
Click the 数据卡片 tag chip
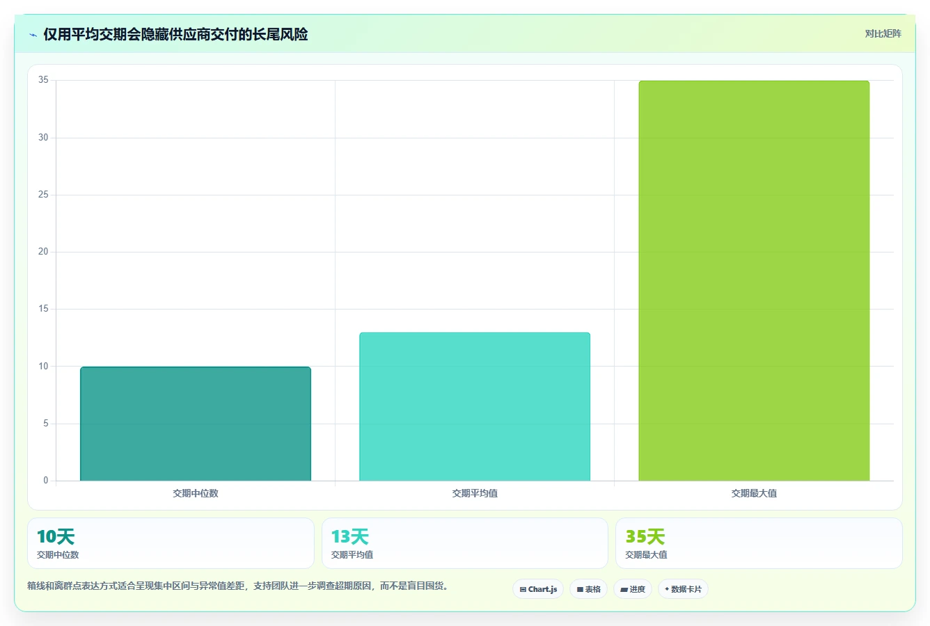683,589
